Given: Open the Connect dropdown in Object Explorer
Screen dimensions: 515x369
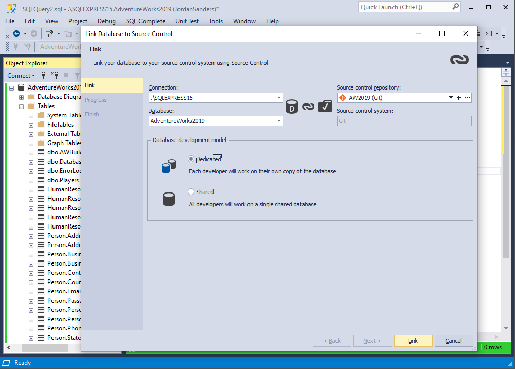Looking at the screenshot, I should pyautogui.click(x=21, y=76).
